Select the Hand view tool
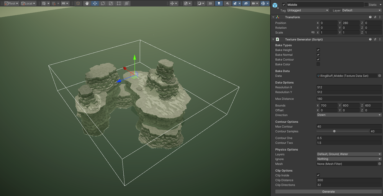Screen dimensions: 383x196 [x=87, y=3]
